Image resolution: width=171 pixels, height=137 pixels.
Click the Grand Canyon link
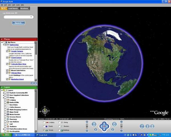coord(16,58)
